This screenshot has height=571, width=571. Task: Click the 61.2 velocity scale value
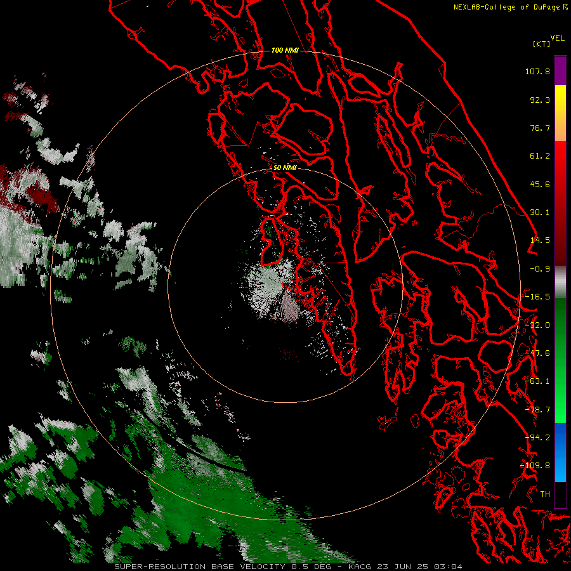pyautogui.click(x=540, y=156)
